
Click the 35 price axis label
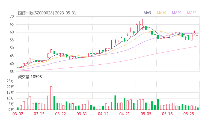point(12,71)
